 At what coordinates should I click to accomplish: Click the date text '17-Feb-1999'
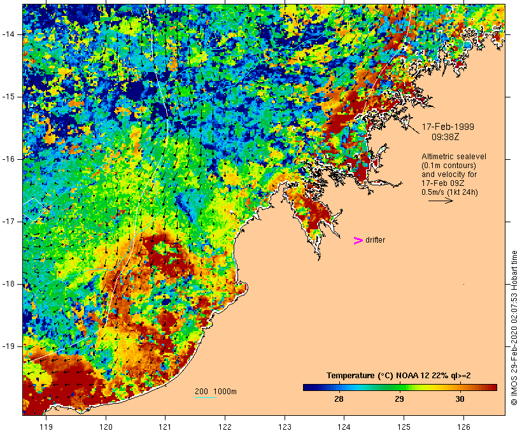[x=448, y=127]
